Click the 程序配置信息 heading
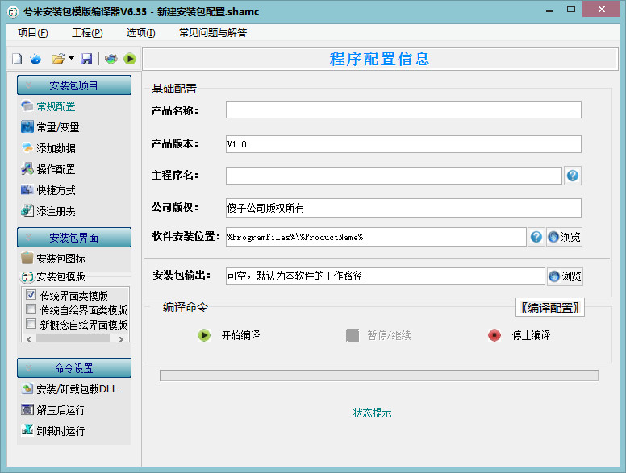626x473 pixels. [x=379, y=59]
